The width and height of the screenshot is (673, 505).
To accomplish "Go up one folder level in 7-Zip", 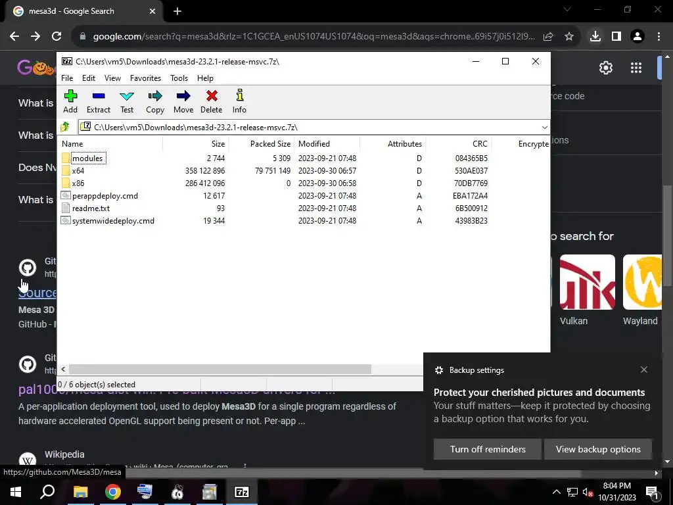I will pyautogui.click(x=65, y=127).
